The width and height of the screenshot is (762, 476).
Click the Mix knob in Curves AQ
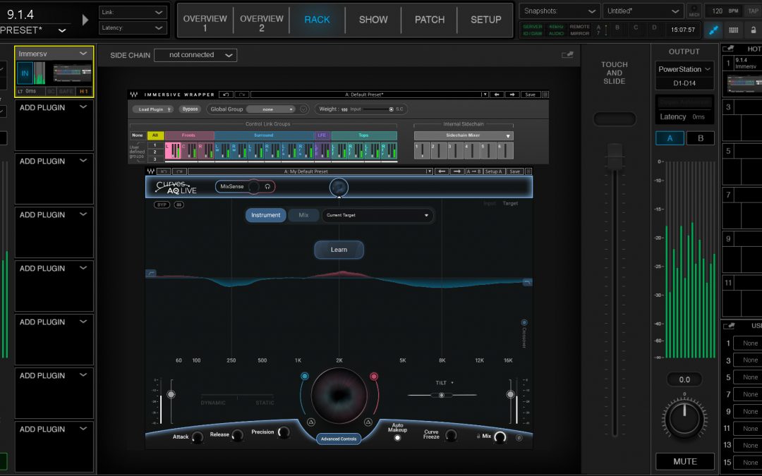click(500, 437)
